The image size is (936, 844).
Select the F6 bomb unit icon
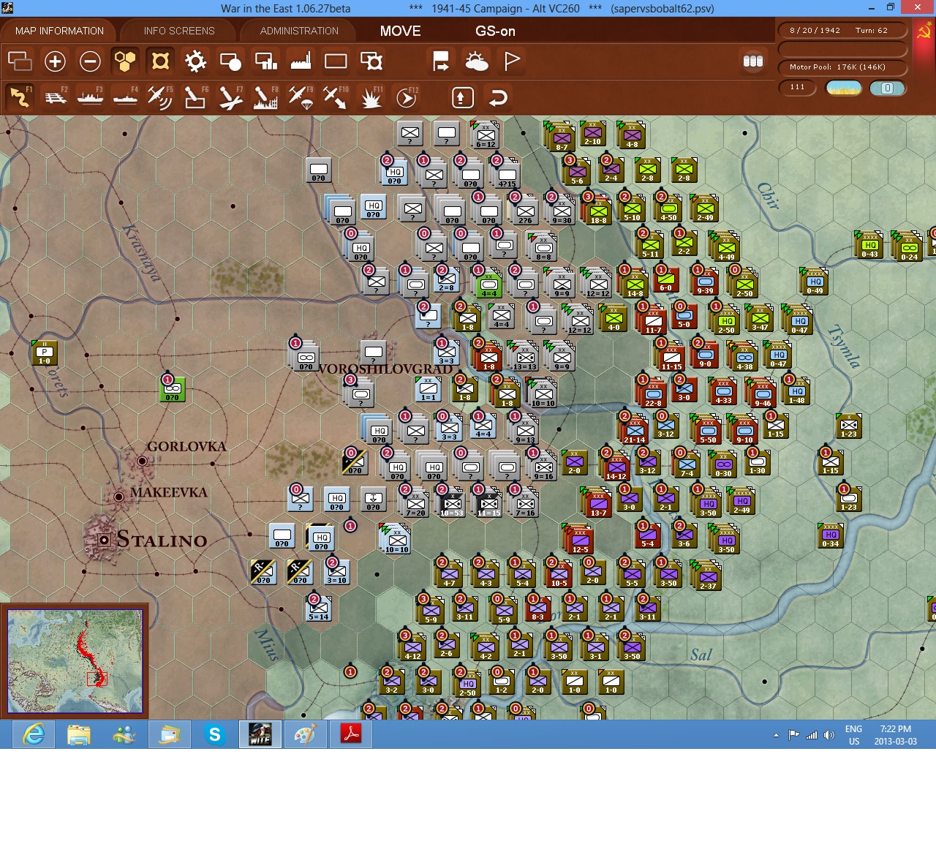pos(195,97)
